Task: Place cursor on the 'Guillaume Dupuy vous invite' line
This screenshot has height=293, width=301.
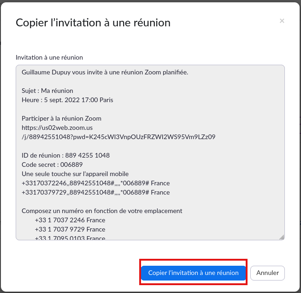Action: (105, 73)
